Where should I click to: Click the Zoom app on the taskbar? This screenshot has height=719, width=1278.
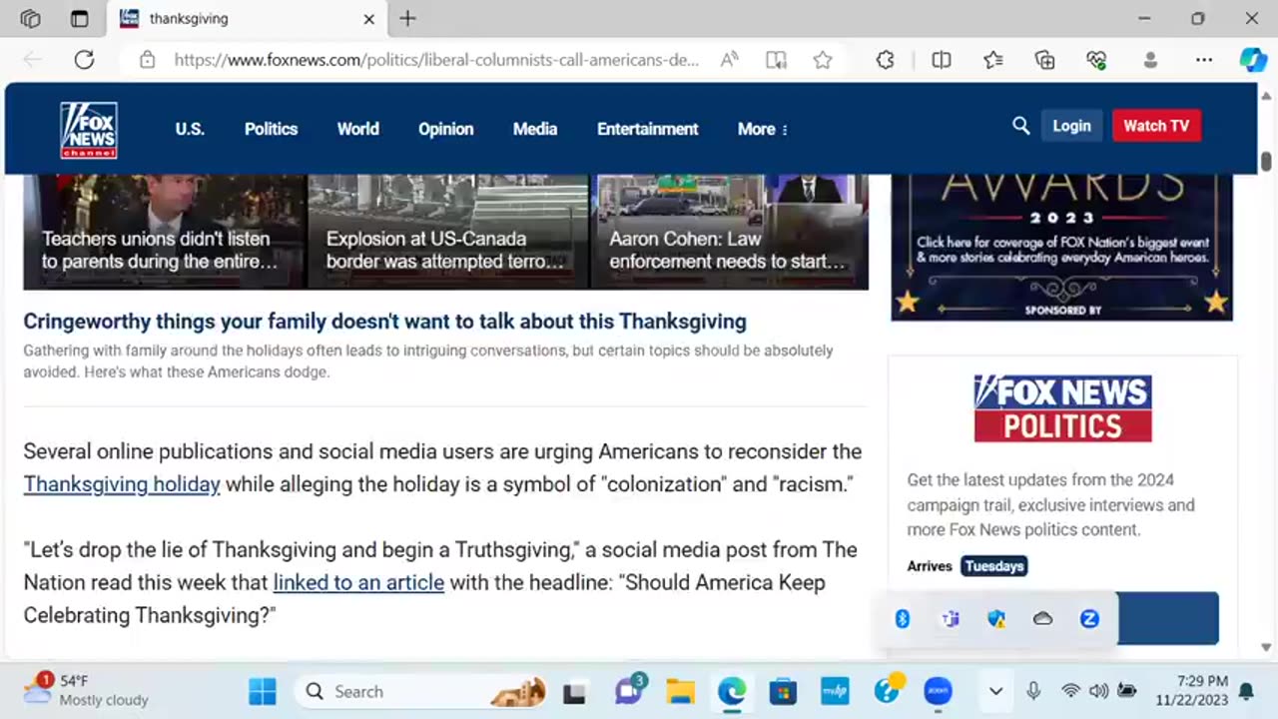coord(938,691)
